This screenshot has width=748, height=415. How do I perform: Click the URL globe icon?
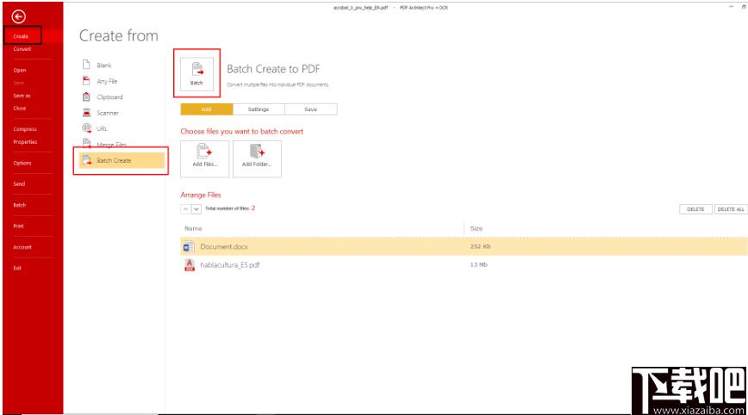tap(86, 127)
